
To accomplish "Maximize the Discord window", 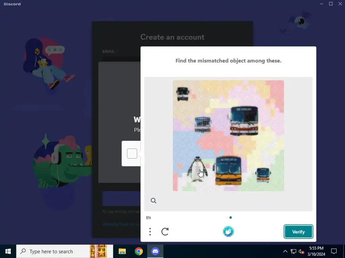I will [x=331, y=4].
